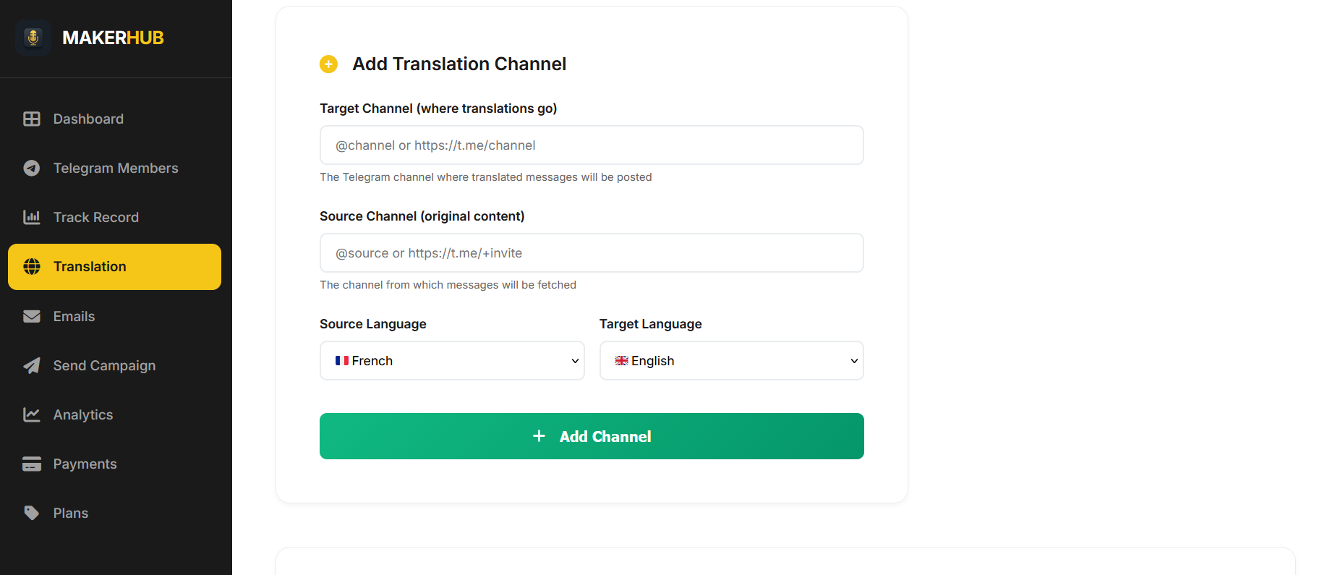Open the Target Language dropdown showing English

coord(731,360)
